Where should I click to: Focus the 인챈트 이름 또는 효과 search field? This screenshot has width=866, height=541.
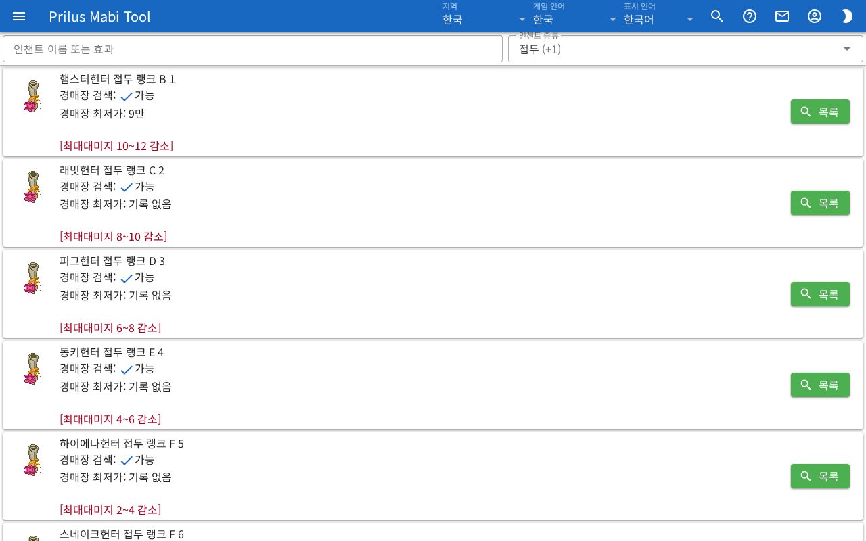pos(252,49)
